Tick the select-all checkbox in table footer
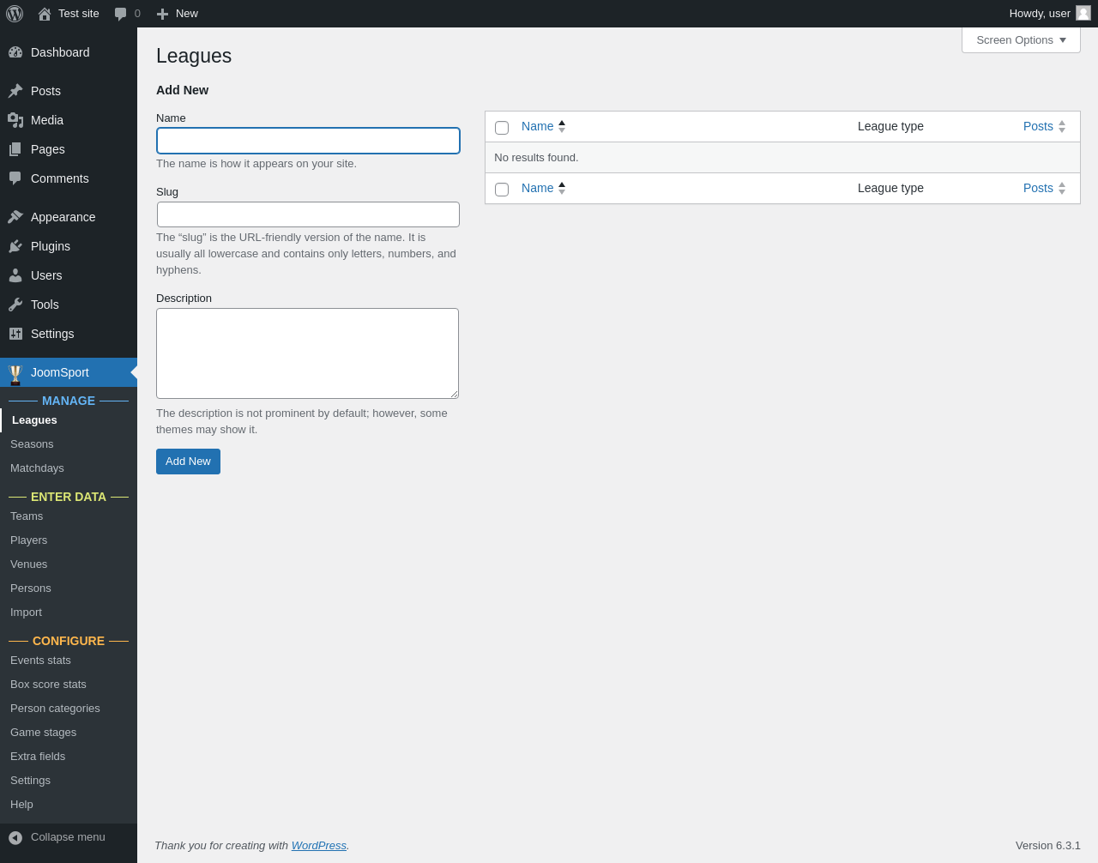 [502, 190]
